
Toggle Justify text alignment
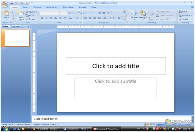point(99,18)
